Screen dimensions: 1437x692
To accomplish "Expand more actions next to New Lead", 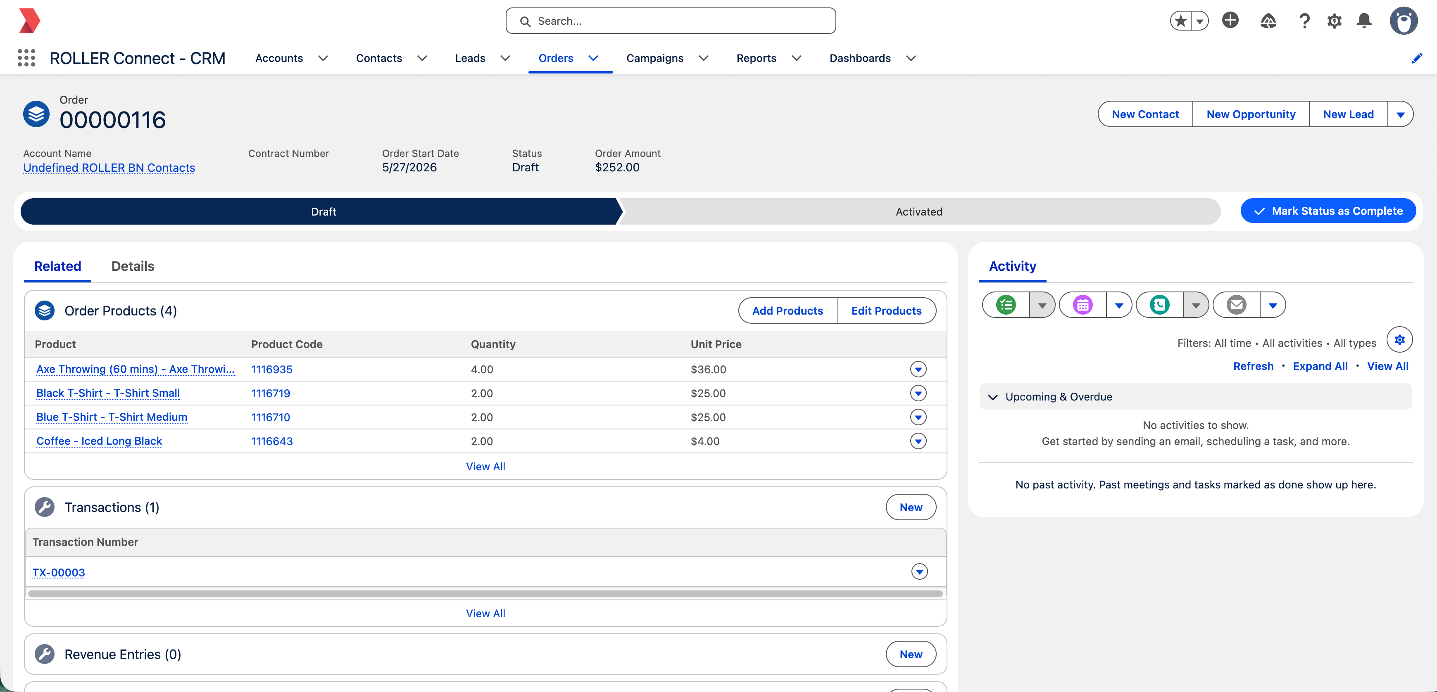I will click(x=1400, y=114).
